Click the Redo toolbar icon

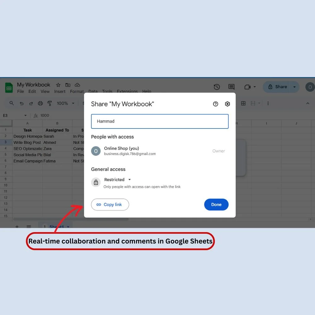[x=31, y=103]
